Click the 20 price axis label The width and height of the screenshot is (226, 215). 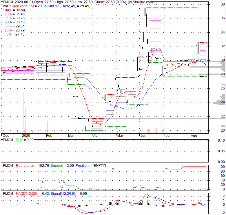click(x=223, y=130)
